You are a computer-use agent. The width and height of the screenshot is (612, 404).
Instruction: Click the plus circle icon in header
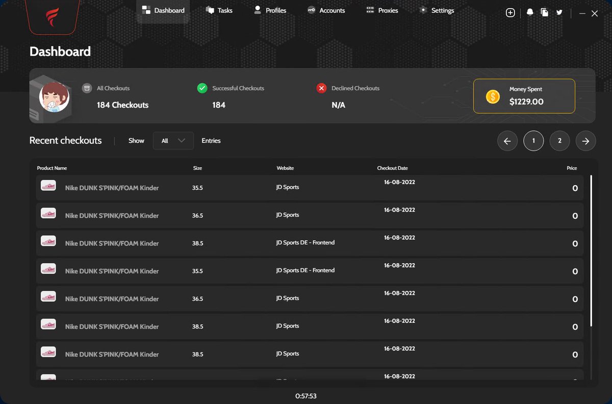coord(510,13)
